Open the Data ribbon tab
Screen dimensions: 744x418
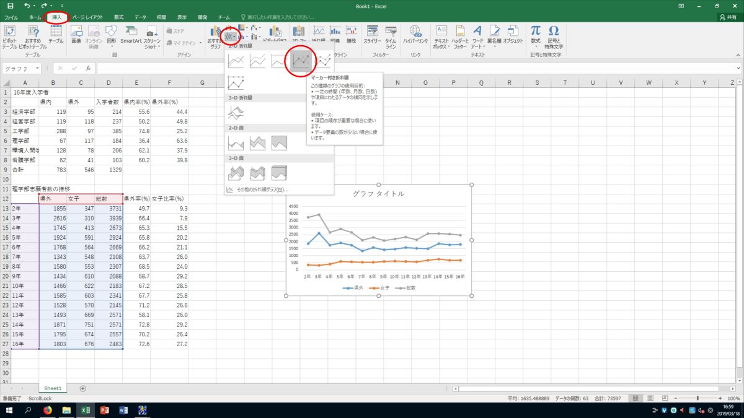[x=140, y=17]
